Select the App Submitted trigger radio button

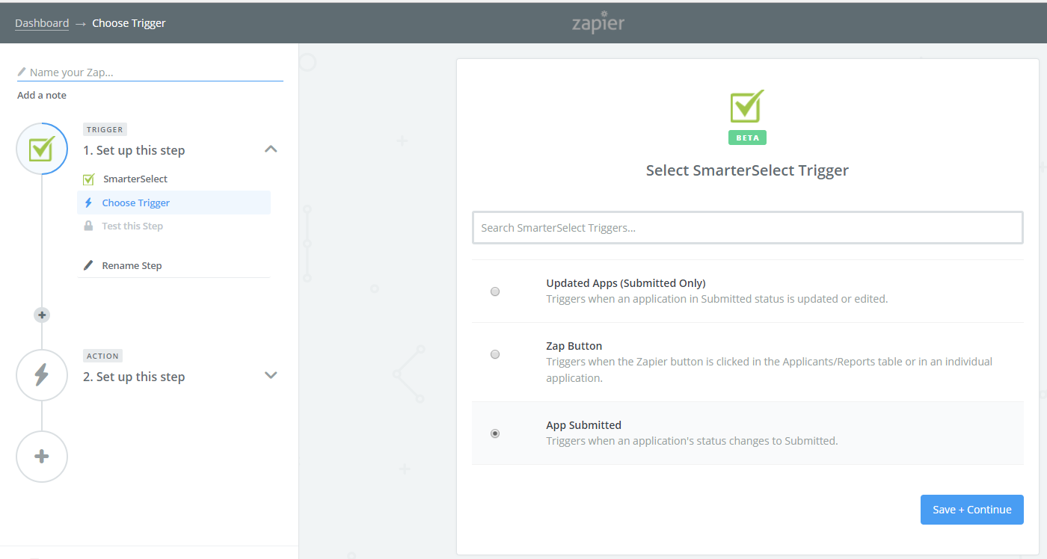[x=494, y=433]
